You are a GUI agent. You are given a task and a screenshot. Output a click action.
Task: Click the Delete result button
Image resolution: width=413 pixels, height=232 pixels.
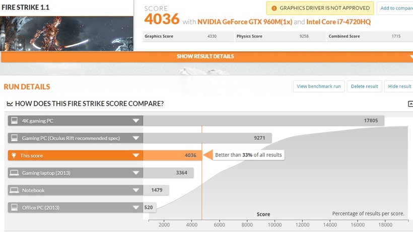pos(364,86)
